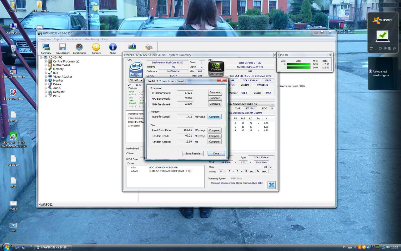Select Network tree item

[59, 92]
